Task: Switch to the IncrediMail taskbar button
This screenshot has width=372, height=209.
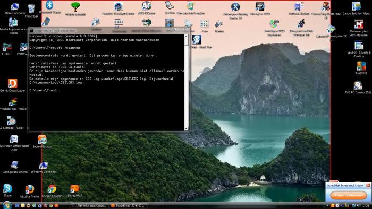Action: (129, 205)
